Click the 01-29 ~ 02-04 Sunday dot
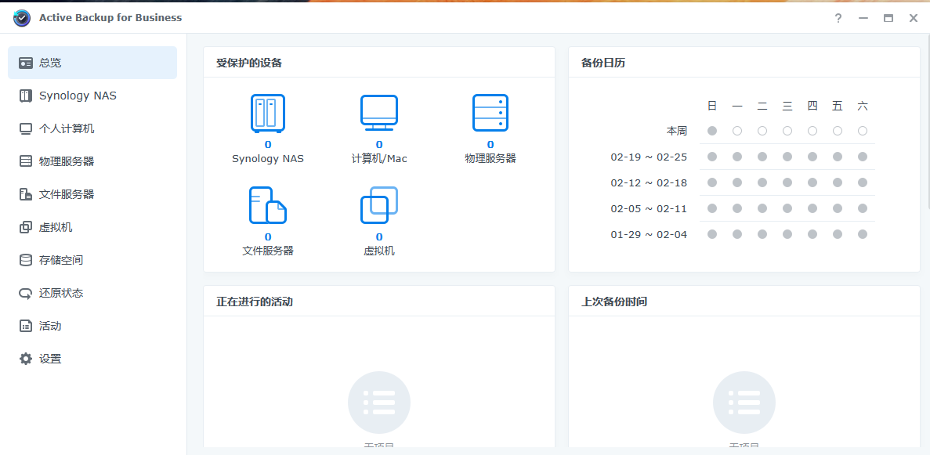The height and width of the screenshot is (455, 930). click(712, 234)
